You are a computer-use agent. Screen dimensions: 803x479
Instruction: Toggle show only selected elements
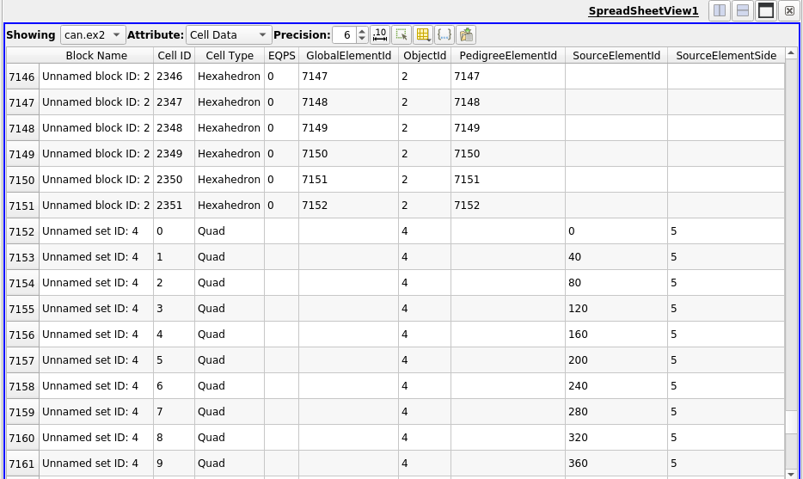pos(401,35)
